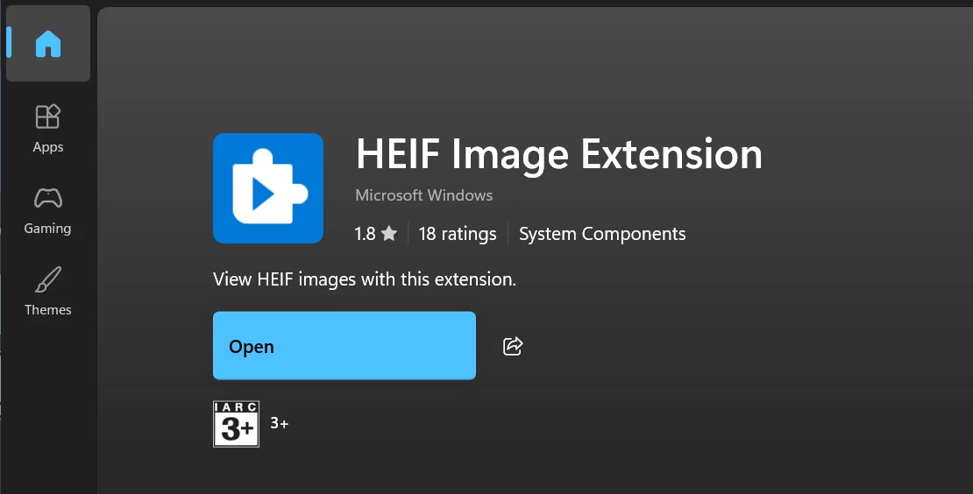The width and height of the screenshot is (973, 494).
Task: Click the HEIF Image Extension title
Action: [559, 154]
